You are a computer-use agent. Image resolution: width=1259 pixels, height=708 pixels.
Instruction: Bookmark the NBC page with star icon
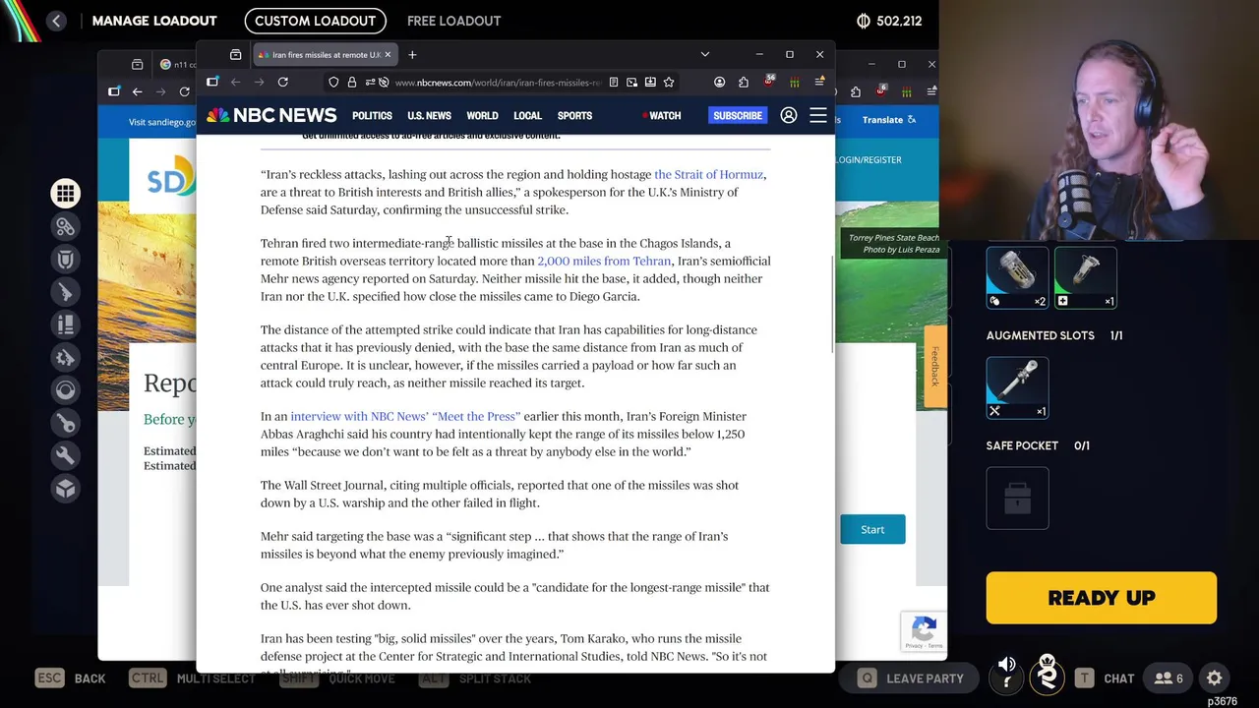[669, 83]
